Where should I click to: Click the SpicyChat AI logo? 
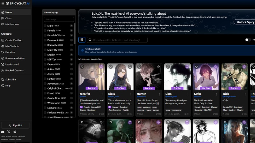click(18, 3)
